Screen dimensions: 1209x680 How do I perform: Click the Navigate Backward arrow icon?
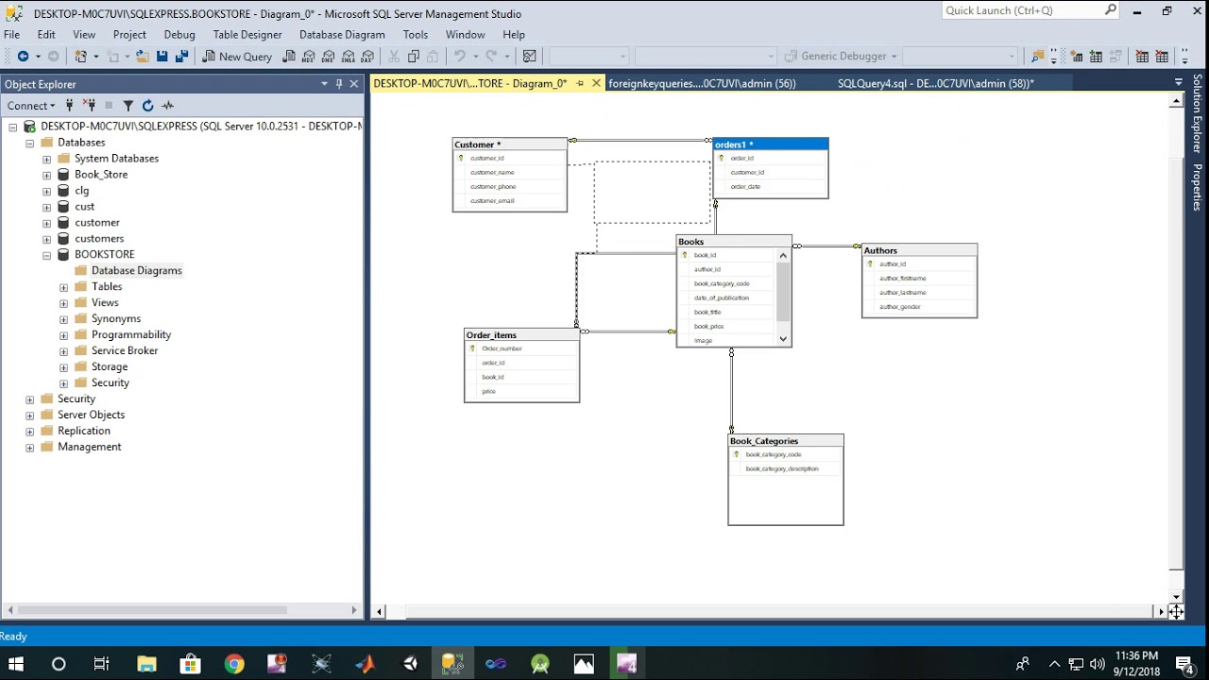pos(23,57)
